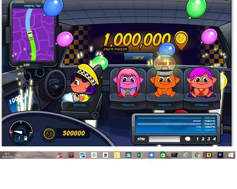This screenshot has height=189, width=237.
Task: Click the יציאה exit button
Action: pyautogui.click(x=138, y=58)
